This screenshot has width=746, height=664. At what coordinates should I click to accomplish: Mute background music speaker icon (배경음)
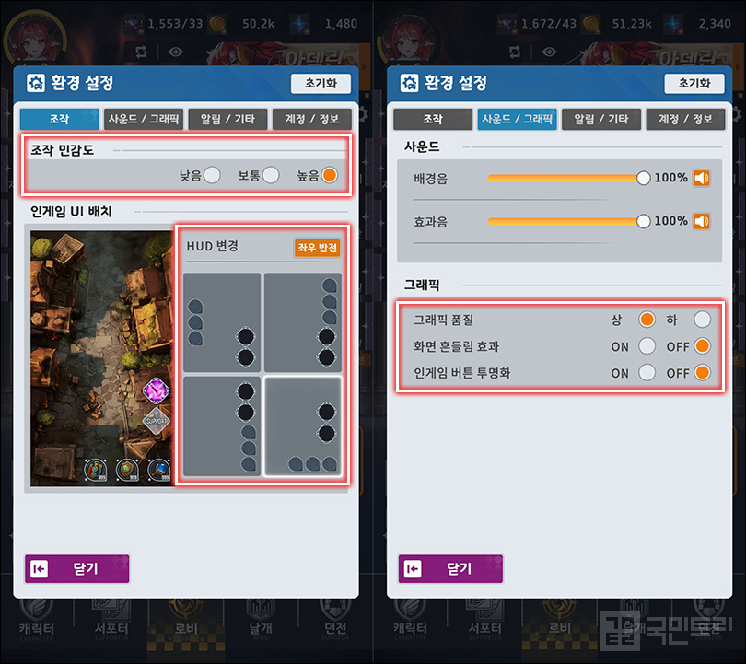click(701, 179)
